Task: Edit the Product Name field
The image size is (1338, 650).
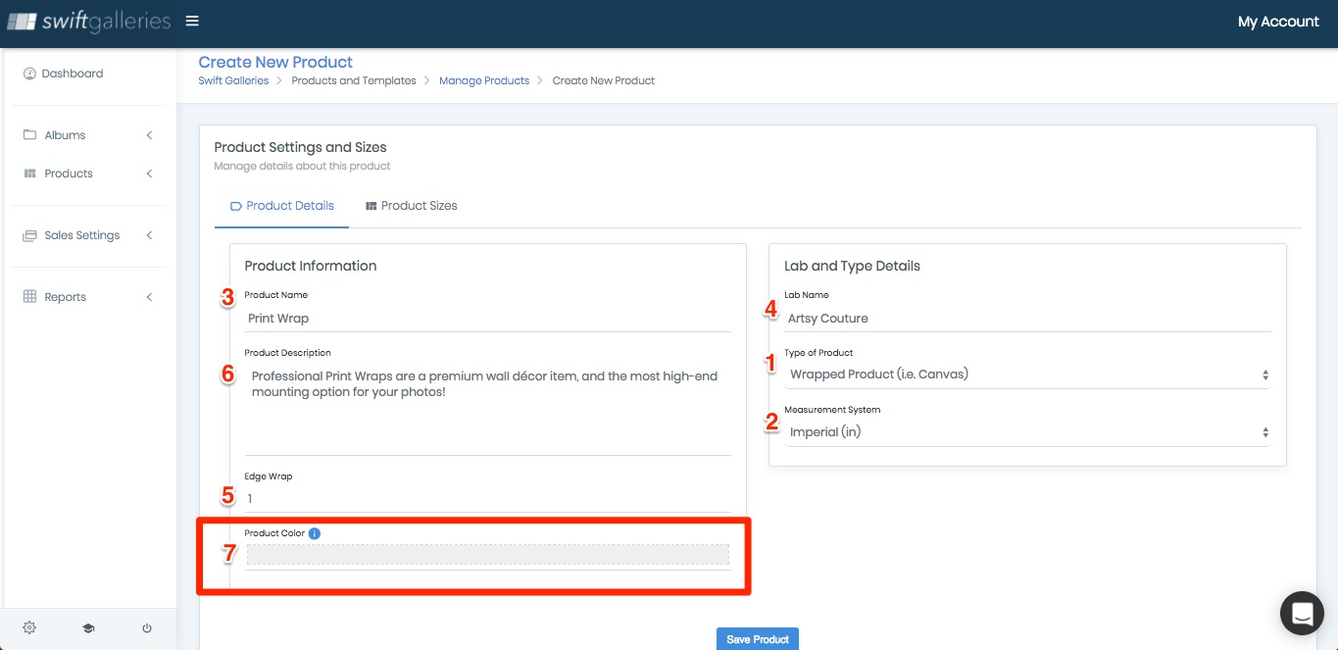Action: [487, 319]
